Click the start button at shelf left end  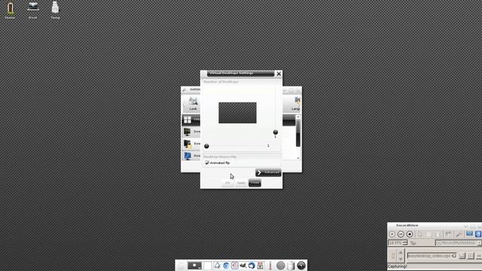pyautogui.click(x=181, y=266)
